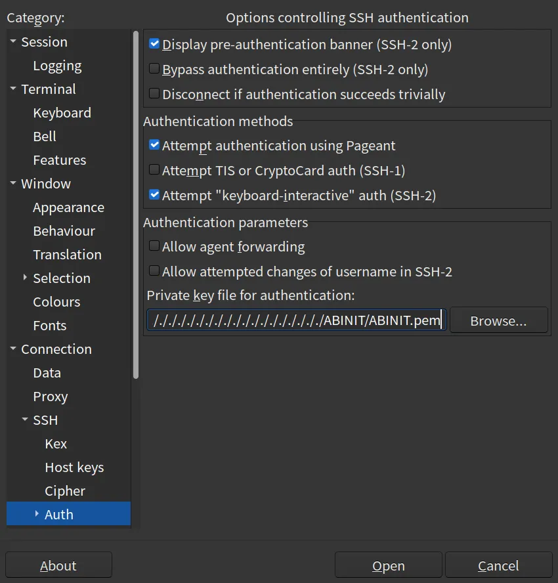Viewport: 558px width, 583px height.
Task: Allow attempted username changes in SSH-2
Action: click(x=153, y=271)
